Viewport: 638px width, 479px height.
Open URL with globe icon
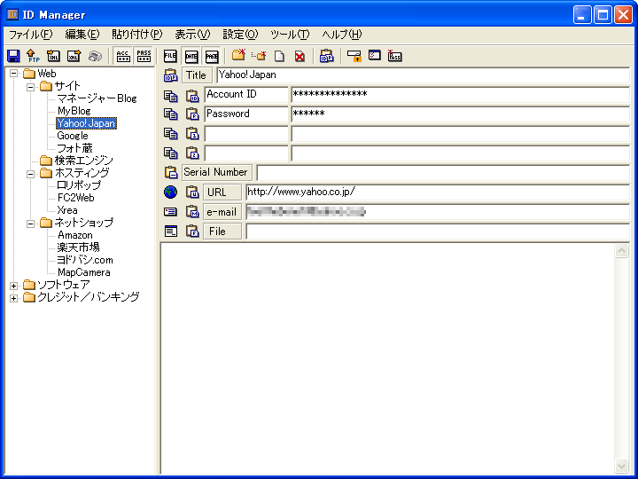tap(170, 192)
